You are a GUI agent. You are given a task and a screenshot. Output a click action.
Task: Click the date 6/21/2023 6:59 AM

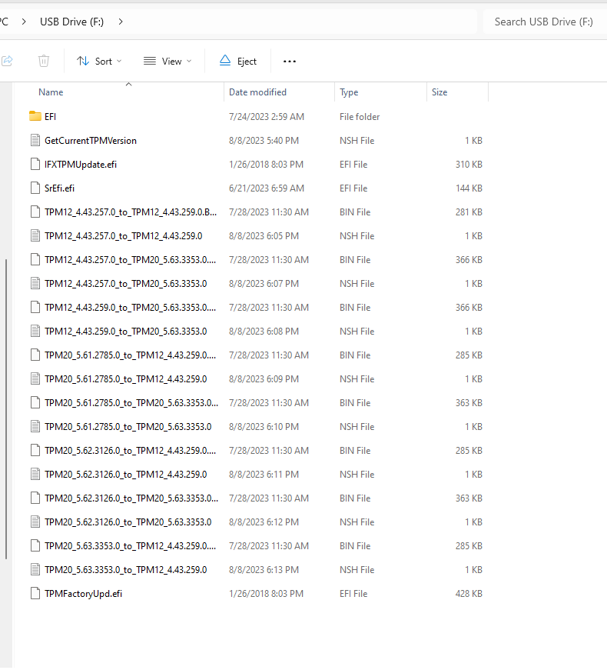point(267,188)
